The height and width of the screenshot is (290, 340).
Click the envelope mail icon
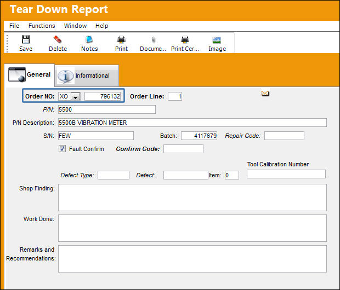pos(265,93)
